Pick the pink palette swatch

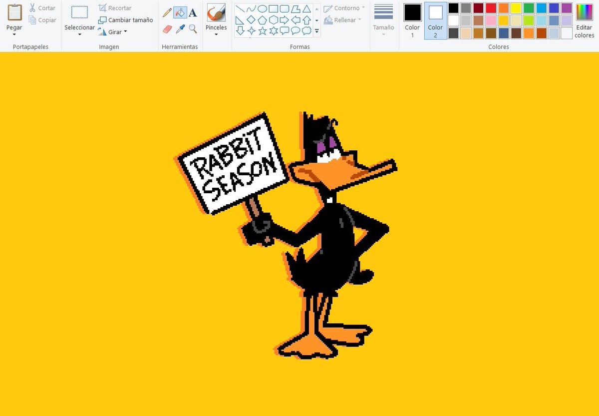(x=491, y=20)
